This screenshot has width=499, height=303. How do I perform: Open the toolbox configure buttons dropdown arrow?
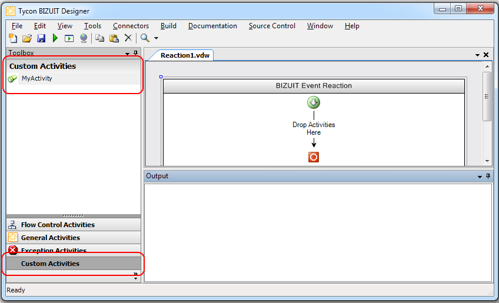coord(135,278)
